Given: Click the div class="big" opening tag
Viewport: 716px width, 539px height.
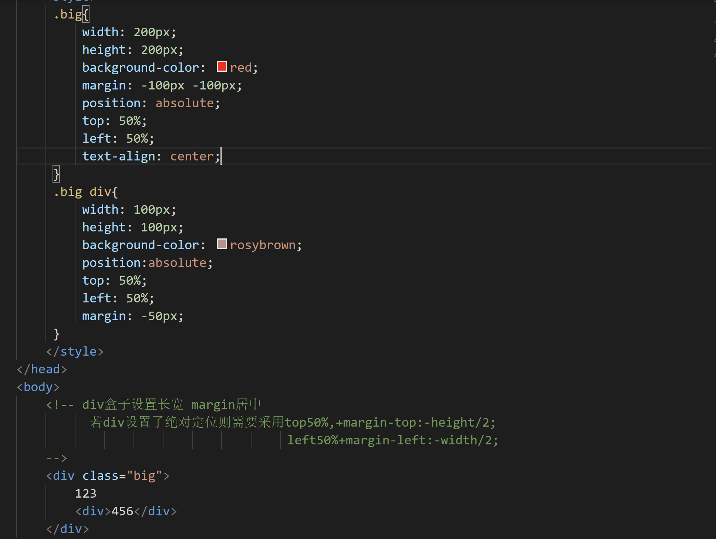Looking at the screenshot, I should click(x=108, y=476).
